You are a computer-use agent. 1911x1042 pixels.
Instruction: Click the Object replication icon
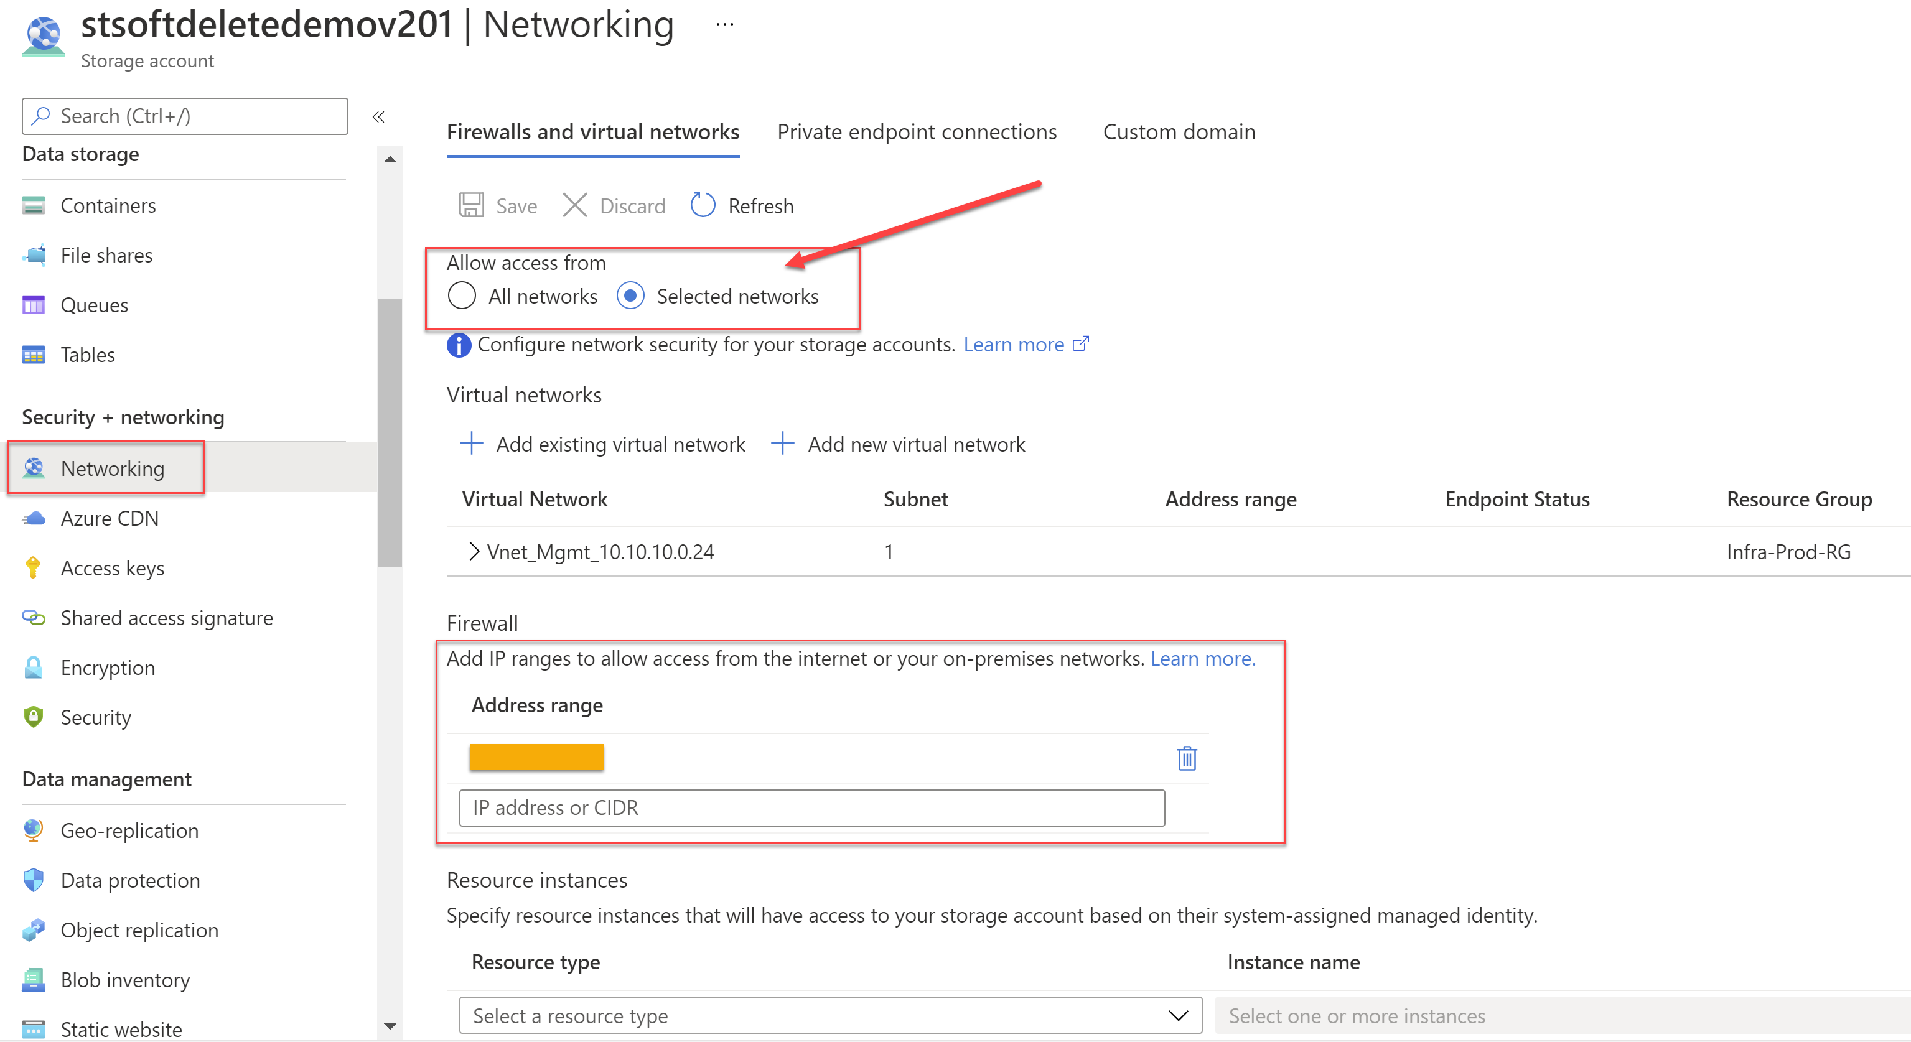34,929
